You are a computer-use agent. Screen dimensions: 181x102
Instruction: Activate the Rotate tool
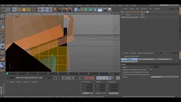coord(29,10)
